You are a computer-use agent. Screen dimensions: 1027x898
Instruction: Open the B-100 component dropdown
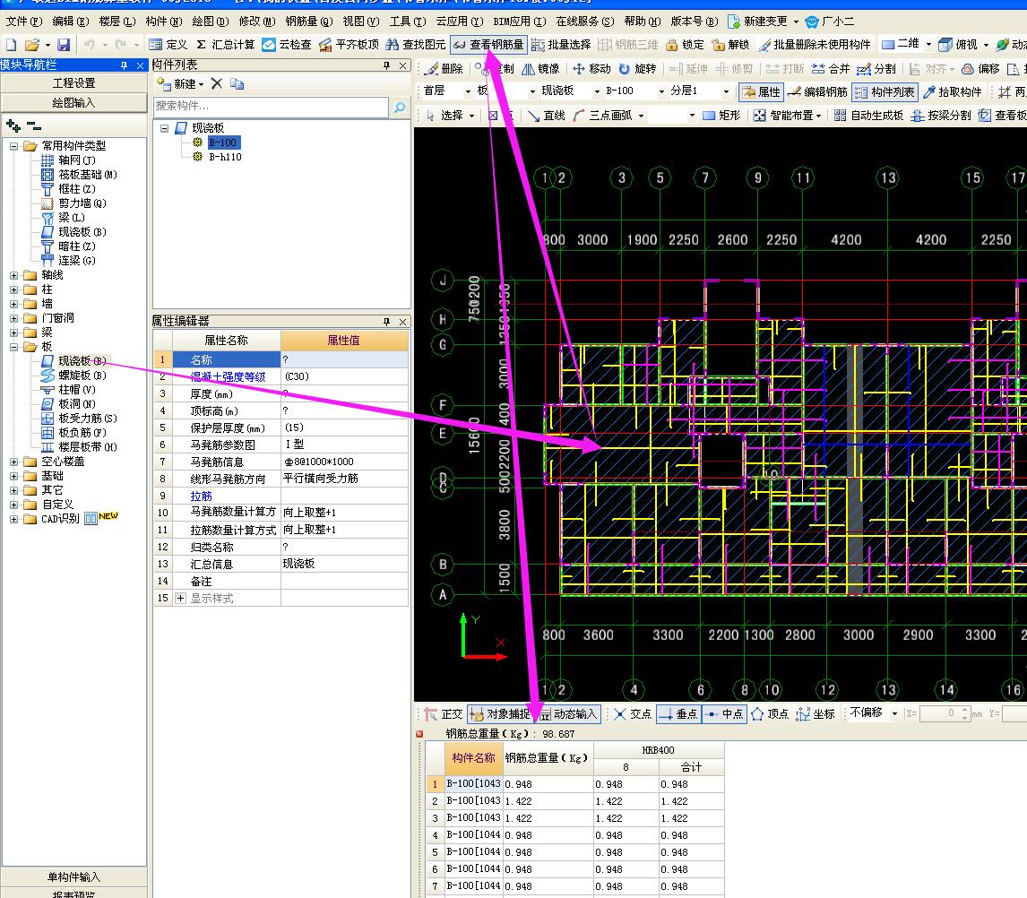coord(661,91)
